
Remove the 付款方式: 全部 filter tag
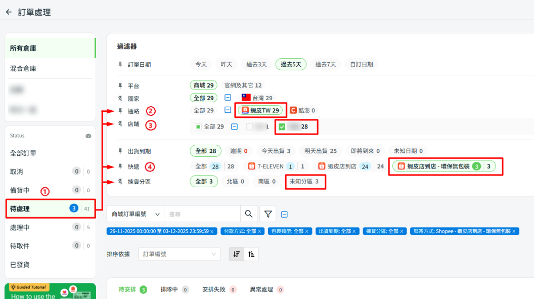pos(260,231)
